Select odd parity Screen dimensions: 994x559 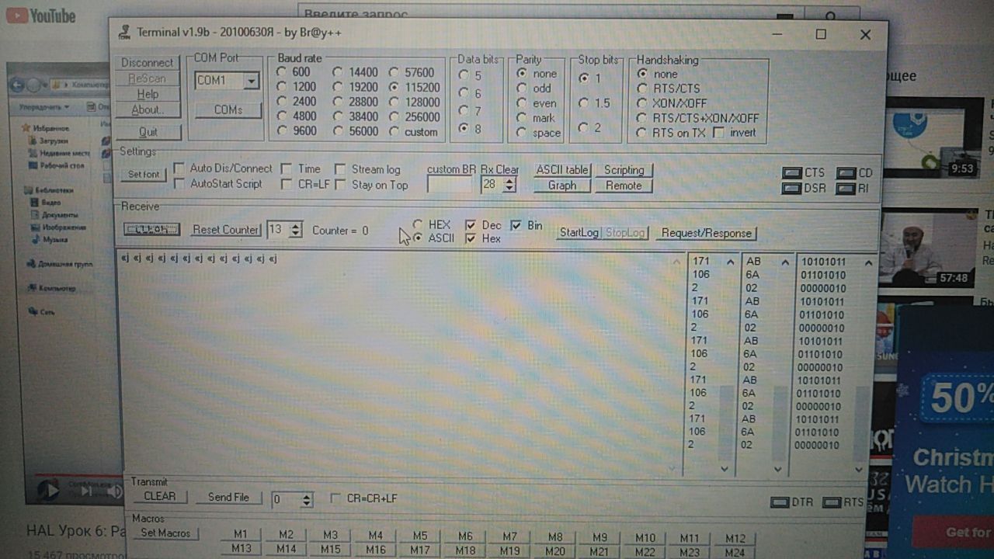522,89
